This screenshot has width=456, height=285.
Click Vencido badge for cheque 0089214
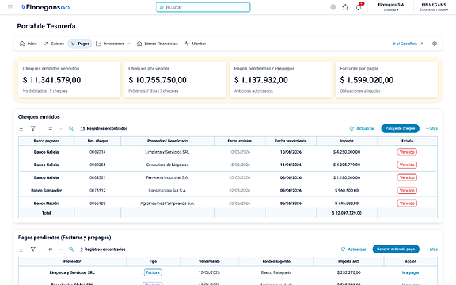[407, 152]
